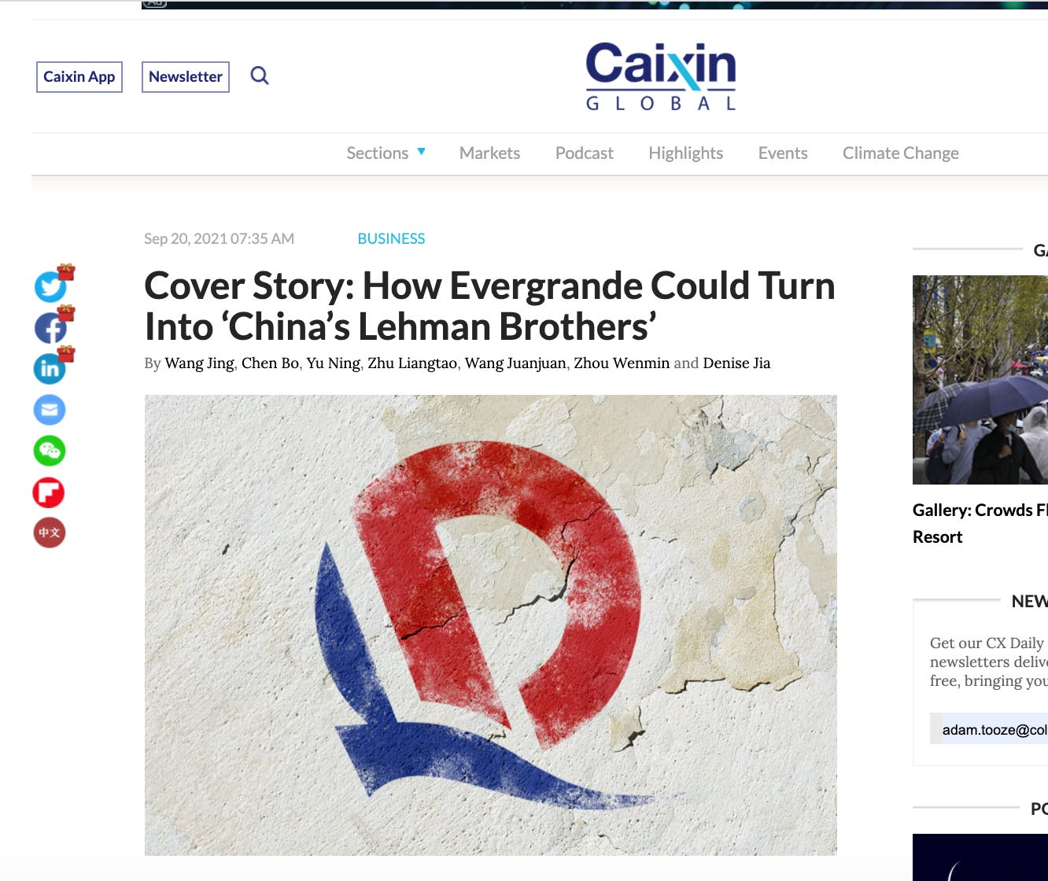Go to Podcast menu
Screen dimensions: 1048x881
585,153
